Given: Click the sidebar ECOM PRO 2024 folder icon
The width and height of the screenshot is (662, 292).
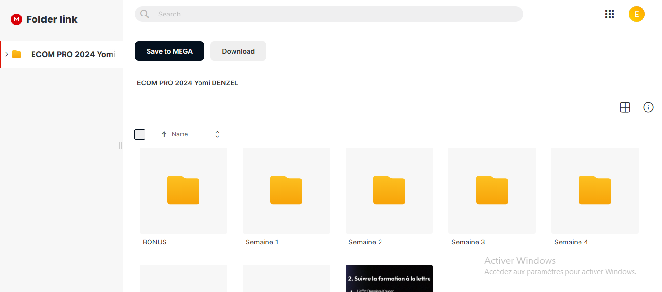Looking at the screenshot, I should coord(17,54).
